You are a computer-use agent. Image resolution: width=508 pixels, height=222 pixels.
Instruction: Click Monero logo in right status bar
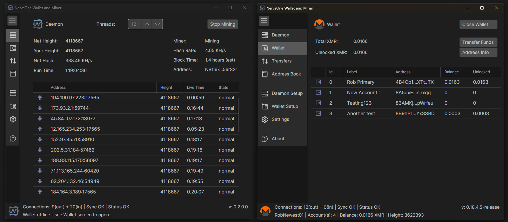click(265, 211)
